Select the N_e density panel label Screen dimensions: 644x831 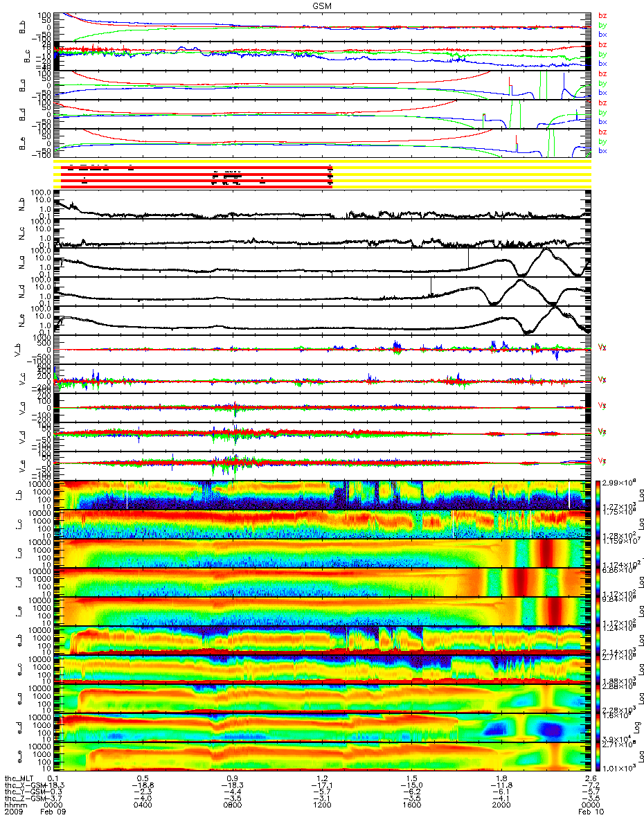pos(21,321)
